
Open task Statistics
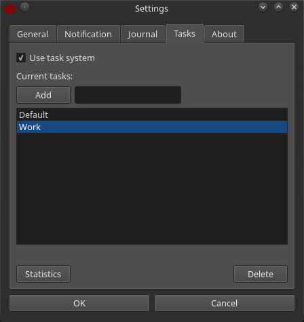click(43, 274)
